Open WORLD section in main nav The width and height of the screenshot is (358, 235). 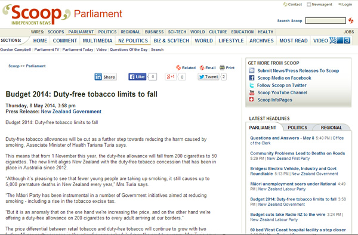[x=203, y=41]
